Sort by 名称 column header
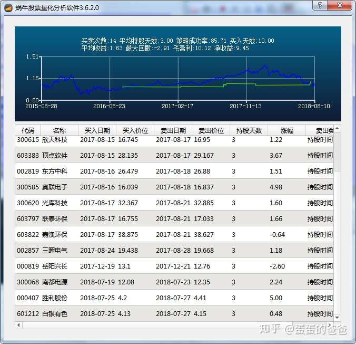 [x=60, y=130]
